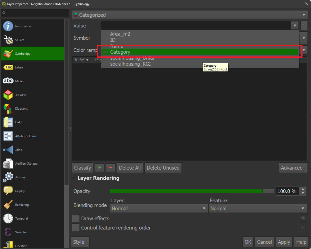Select ID from the field list
The width and height of the screenshot is (311, 249).
113,40
